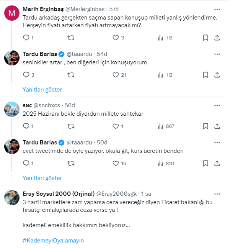This screenshot has height=249, width=230.
Task: View analytics on 'seninkiler artar' reply
Action: pyautogui.click(x=160, y=75)
